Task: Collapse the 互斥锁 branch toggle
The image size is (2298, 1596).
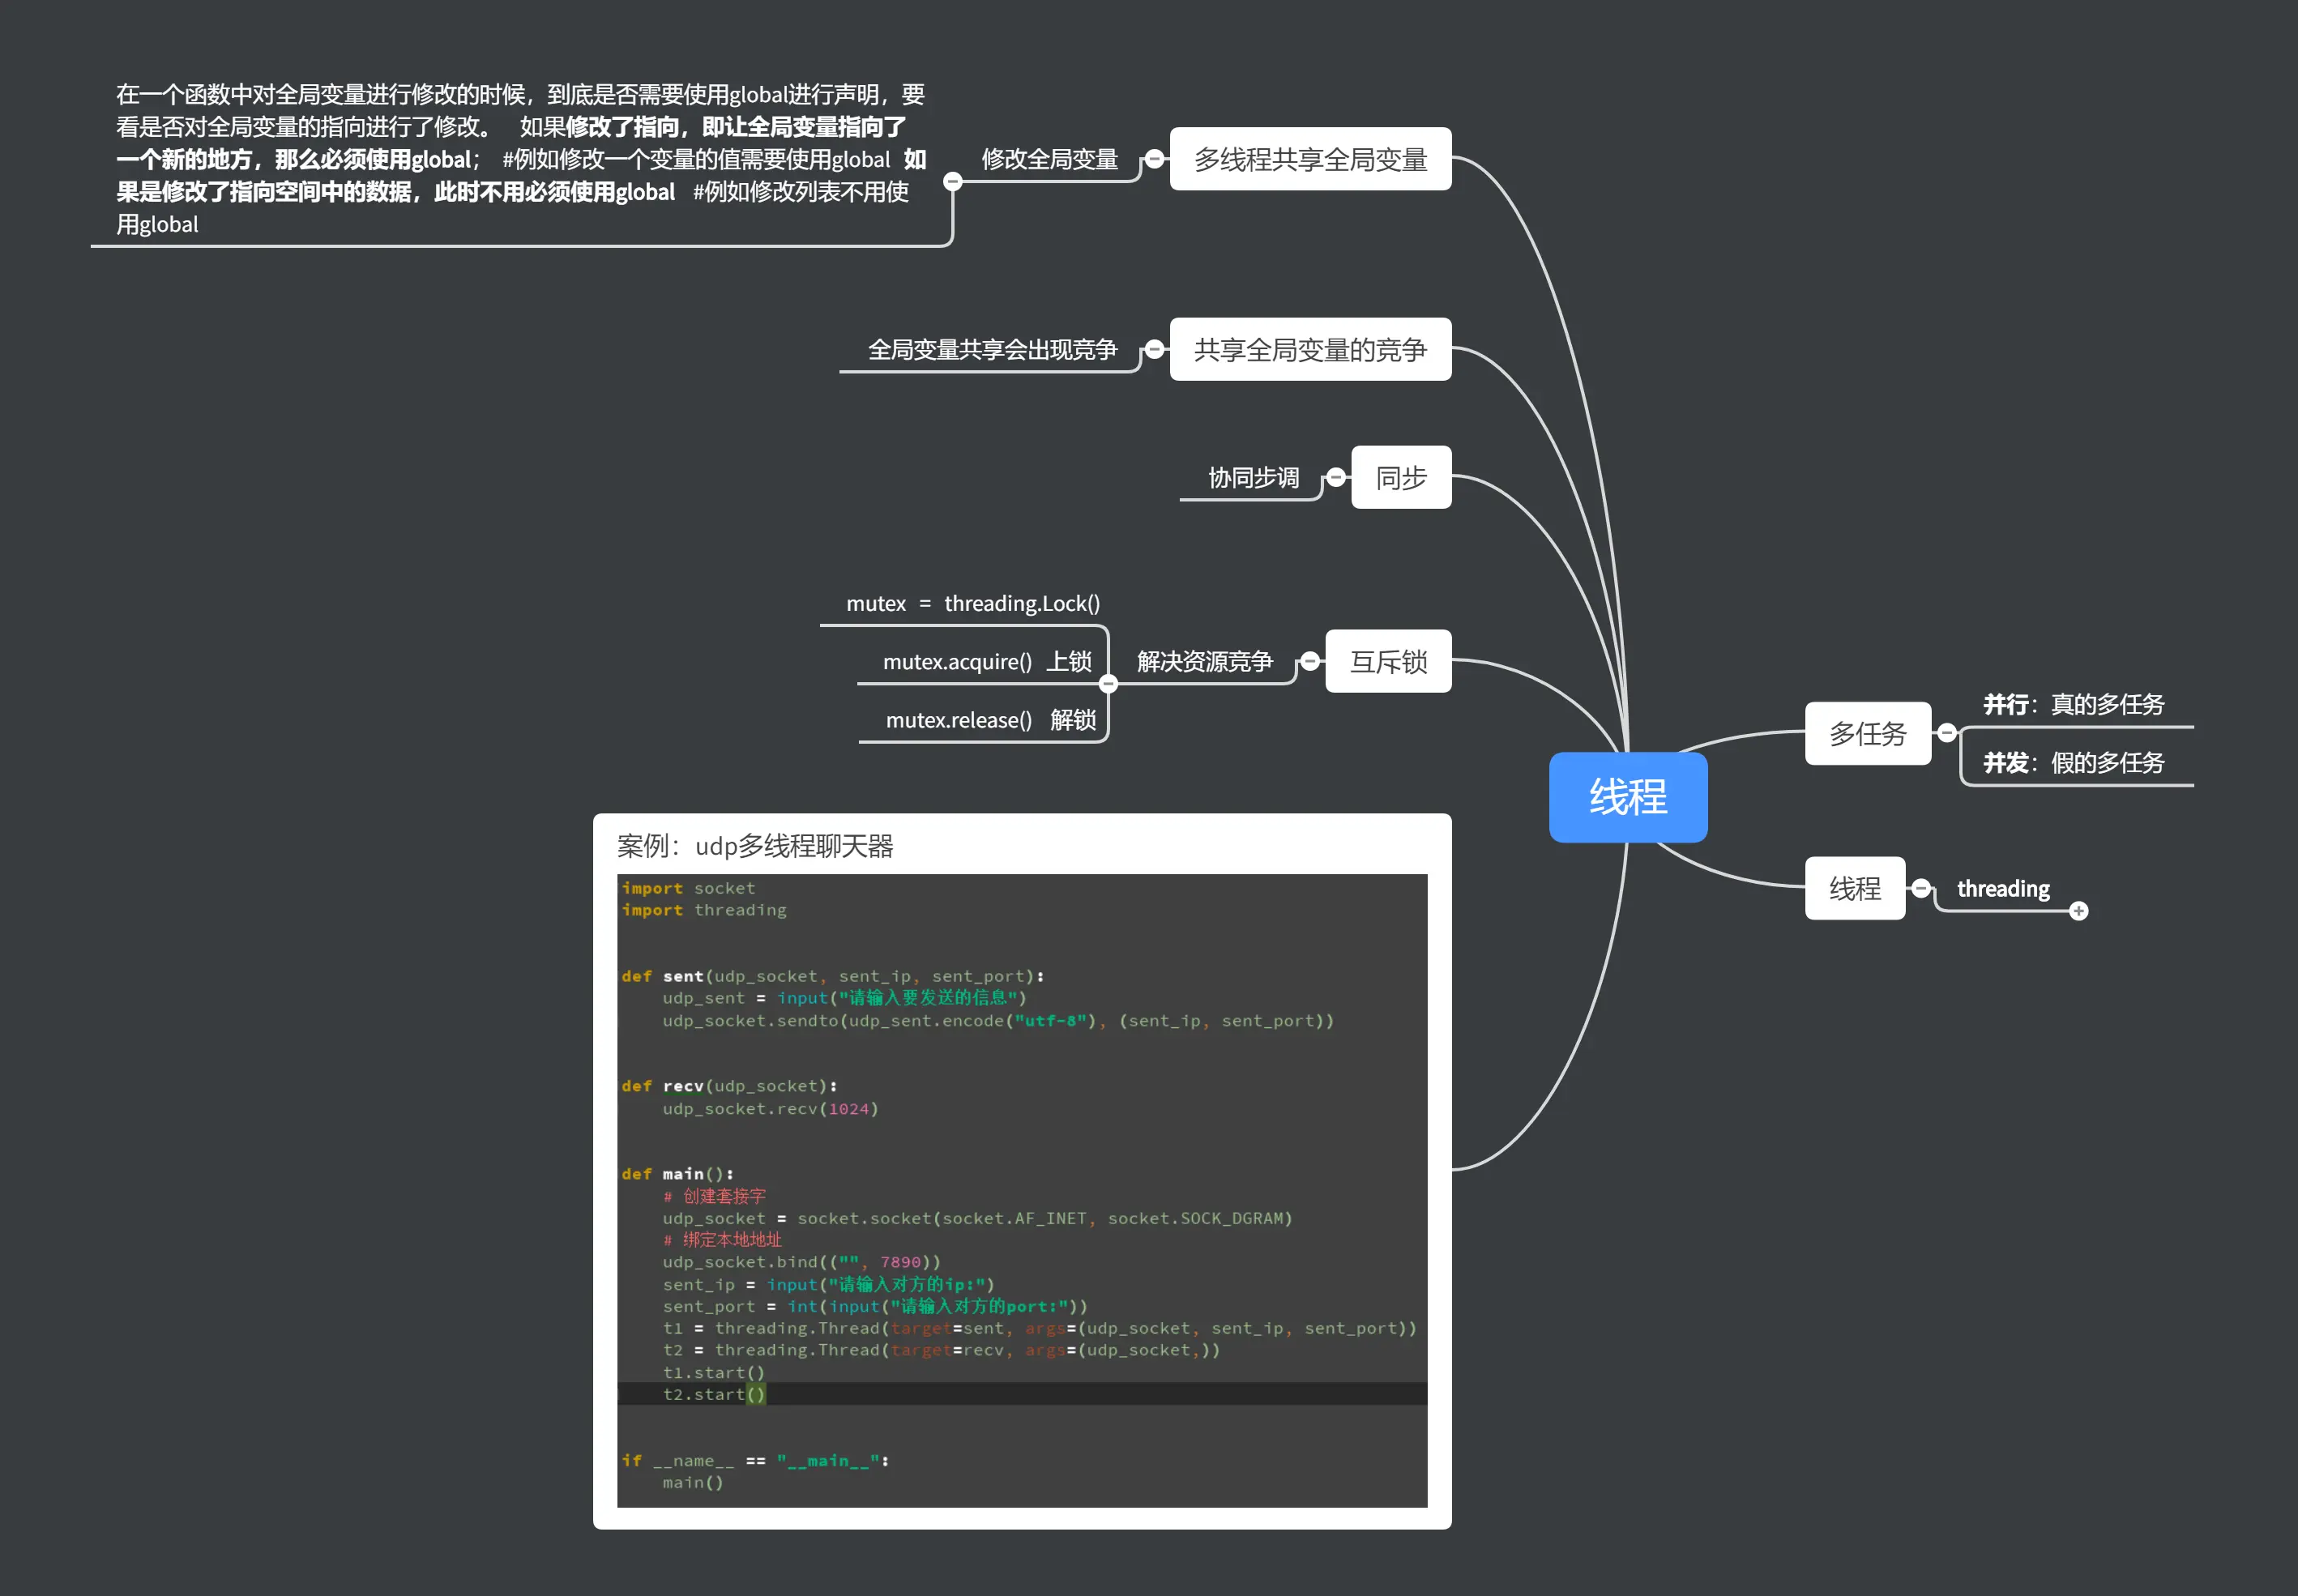Action: pos(1310,661)
